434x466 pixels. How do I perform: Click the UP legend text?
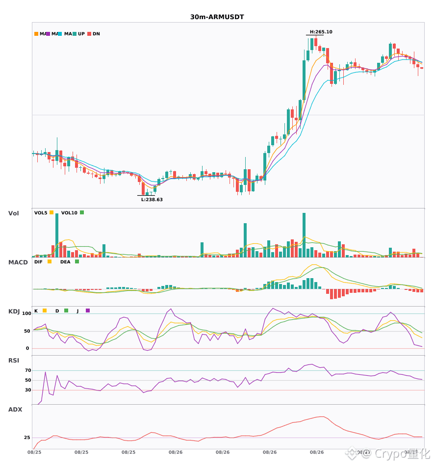[x=81, y=34]
